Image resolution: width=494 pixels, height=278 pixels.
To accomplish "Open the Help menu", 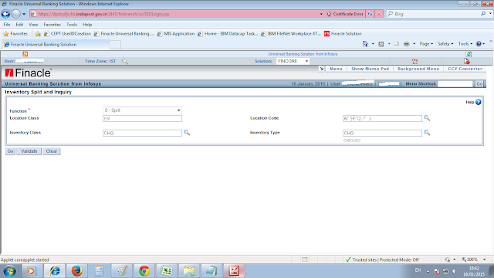I will click(87, 25).
